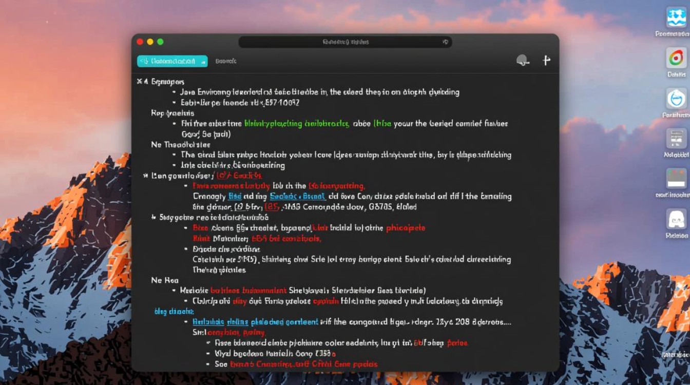The height and width of the screenshot is (385, 690).
Task: Open the white ghost-face desktop icon
Action: click(x=676, y=219)
